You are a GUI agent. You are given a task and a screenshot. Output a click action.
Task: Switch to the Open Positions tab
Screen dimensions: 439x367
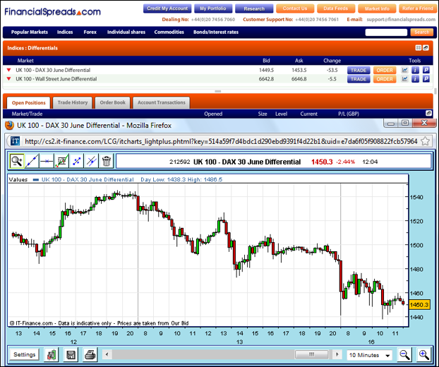click(28, 103)
